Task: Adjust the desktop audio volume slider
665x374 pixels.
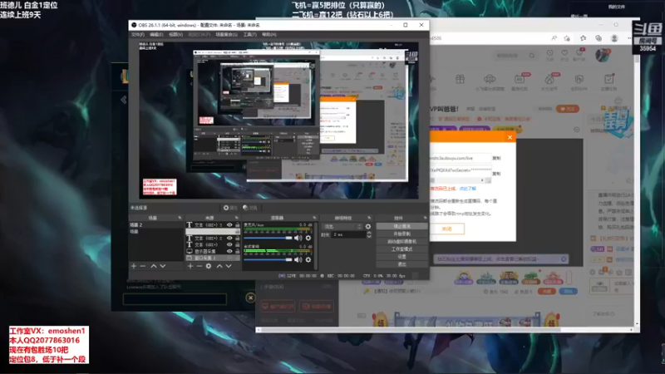Action: click(268, 259)
